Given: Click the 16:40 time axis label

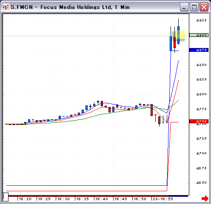Looking at the screenshot, I should pos(102,199).
